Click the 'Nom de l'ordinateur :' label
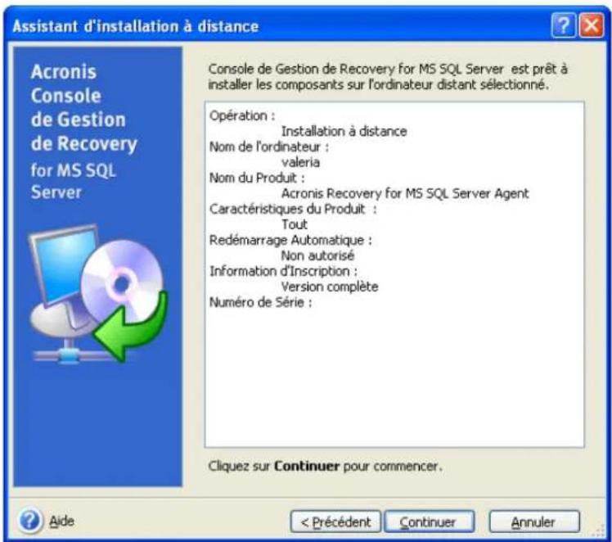This screenshot has width=612, height=542. tap(269, 147)
